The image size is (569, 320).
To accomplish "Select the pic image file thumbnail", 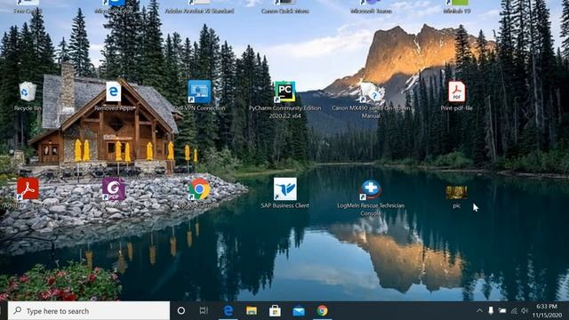I will [456, 192].
